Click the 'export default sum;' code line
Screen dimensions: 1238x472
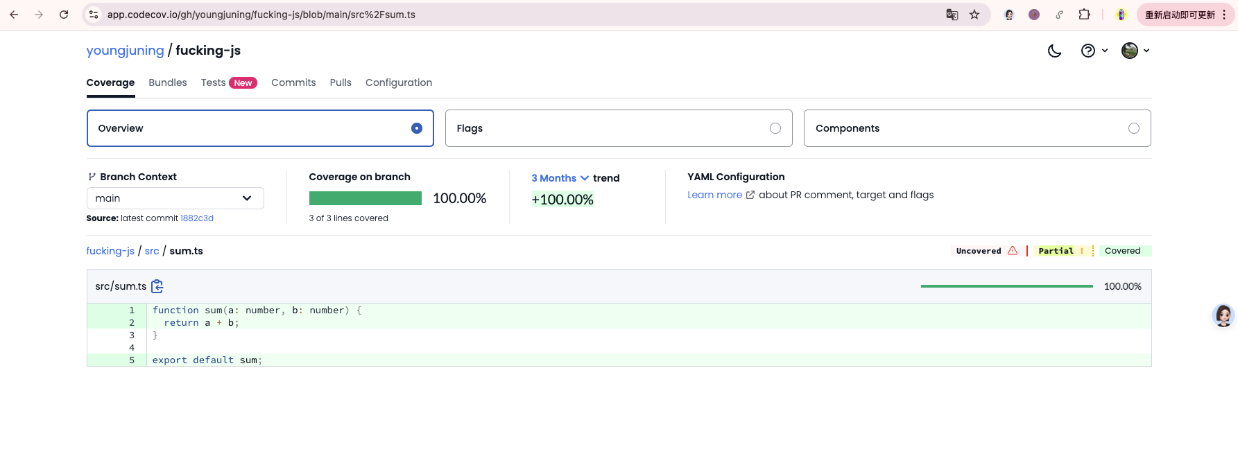(207, 360)
